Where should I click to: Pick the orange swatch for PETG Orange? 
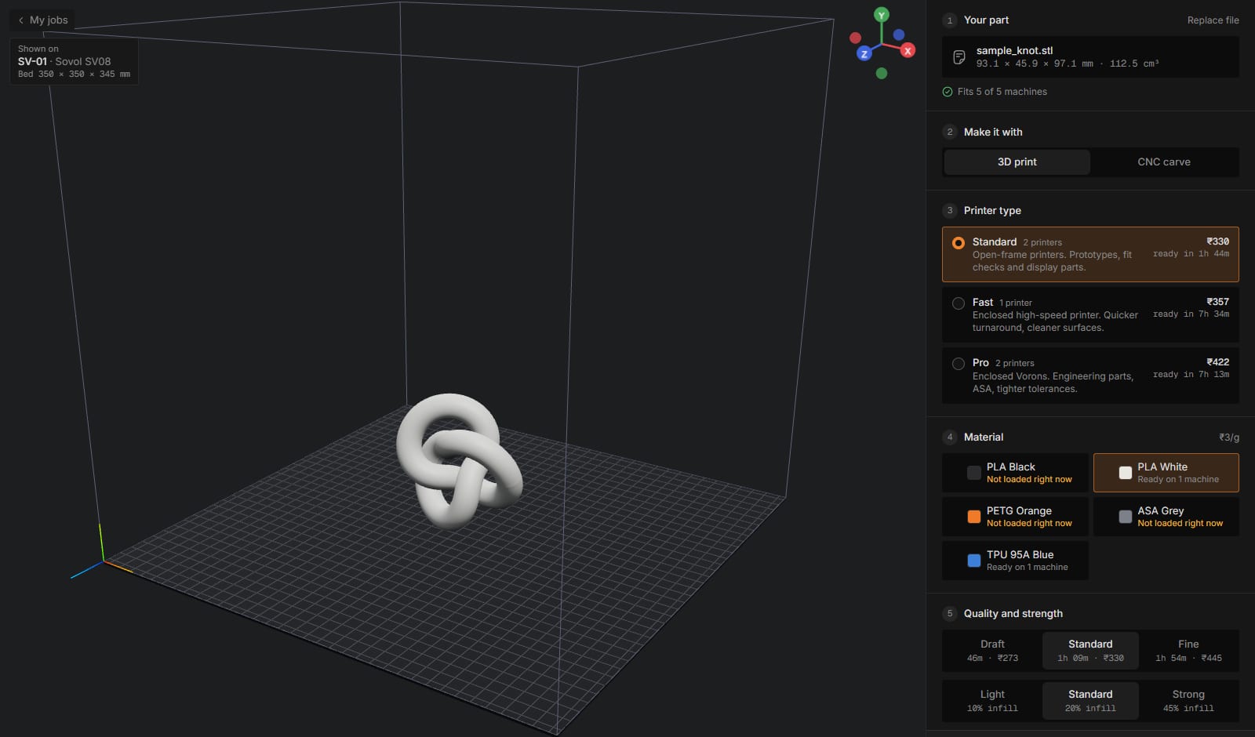click(974, 517)
